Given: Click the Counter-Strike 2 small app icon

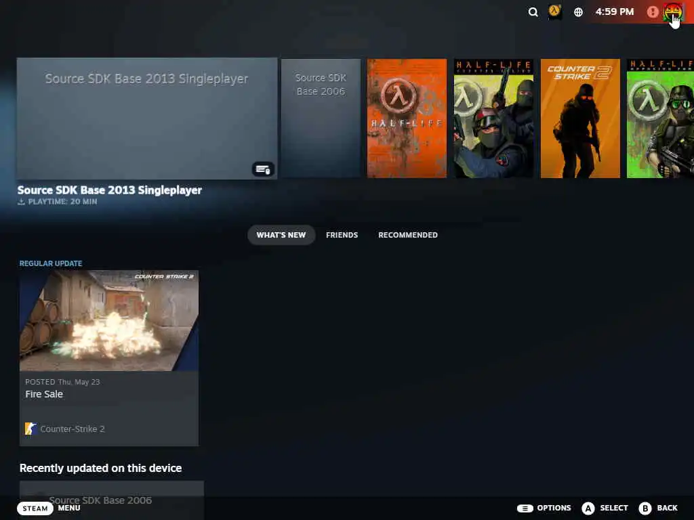Looking at the screenshot, I should click(30, 429).
